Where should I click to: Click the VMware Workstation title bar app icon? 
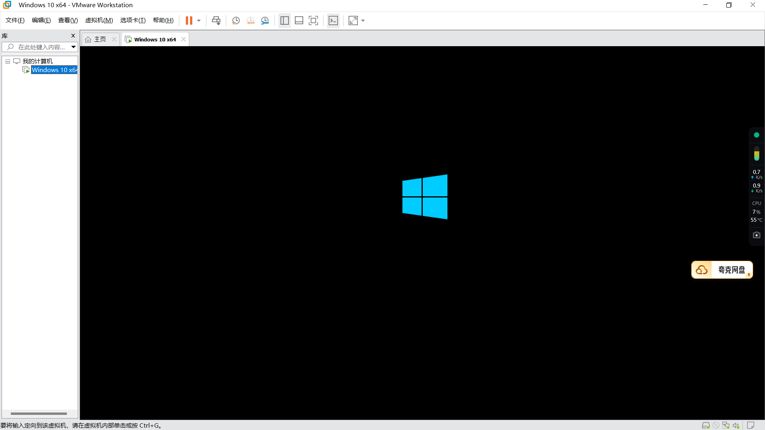(7, 5)
